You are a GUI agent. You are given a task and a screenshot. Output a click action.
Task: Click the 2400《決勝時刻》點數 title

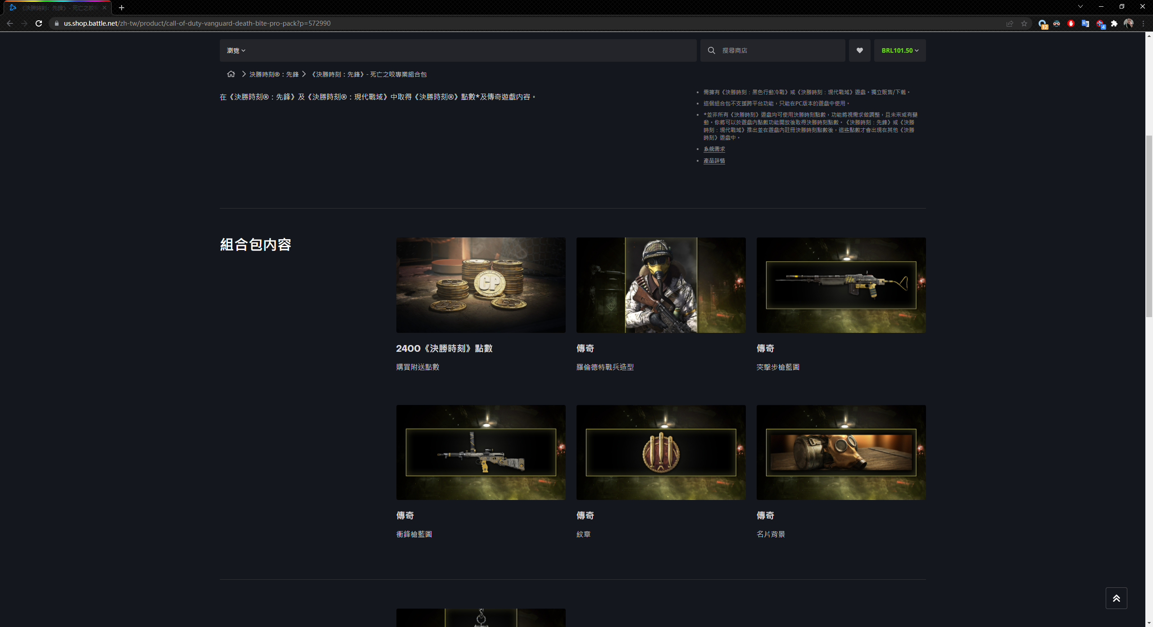pyautogui.click(x=444, y=348)
